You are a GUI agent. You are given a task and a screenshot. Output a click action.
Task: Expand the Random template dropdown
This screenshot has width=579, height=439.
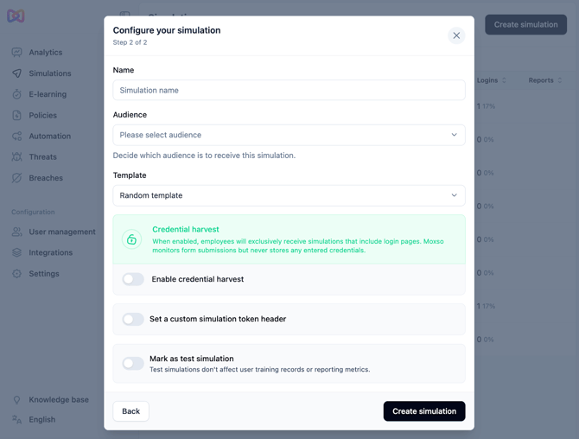click(289, 195)
